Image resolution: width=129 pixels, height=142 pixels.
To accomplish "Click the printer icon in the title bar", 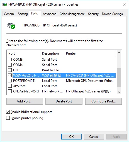I will coord(5,4).
